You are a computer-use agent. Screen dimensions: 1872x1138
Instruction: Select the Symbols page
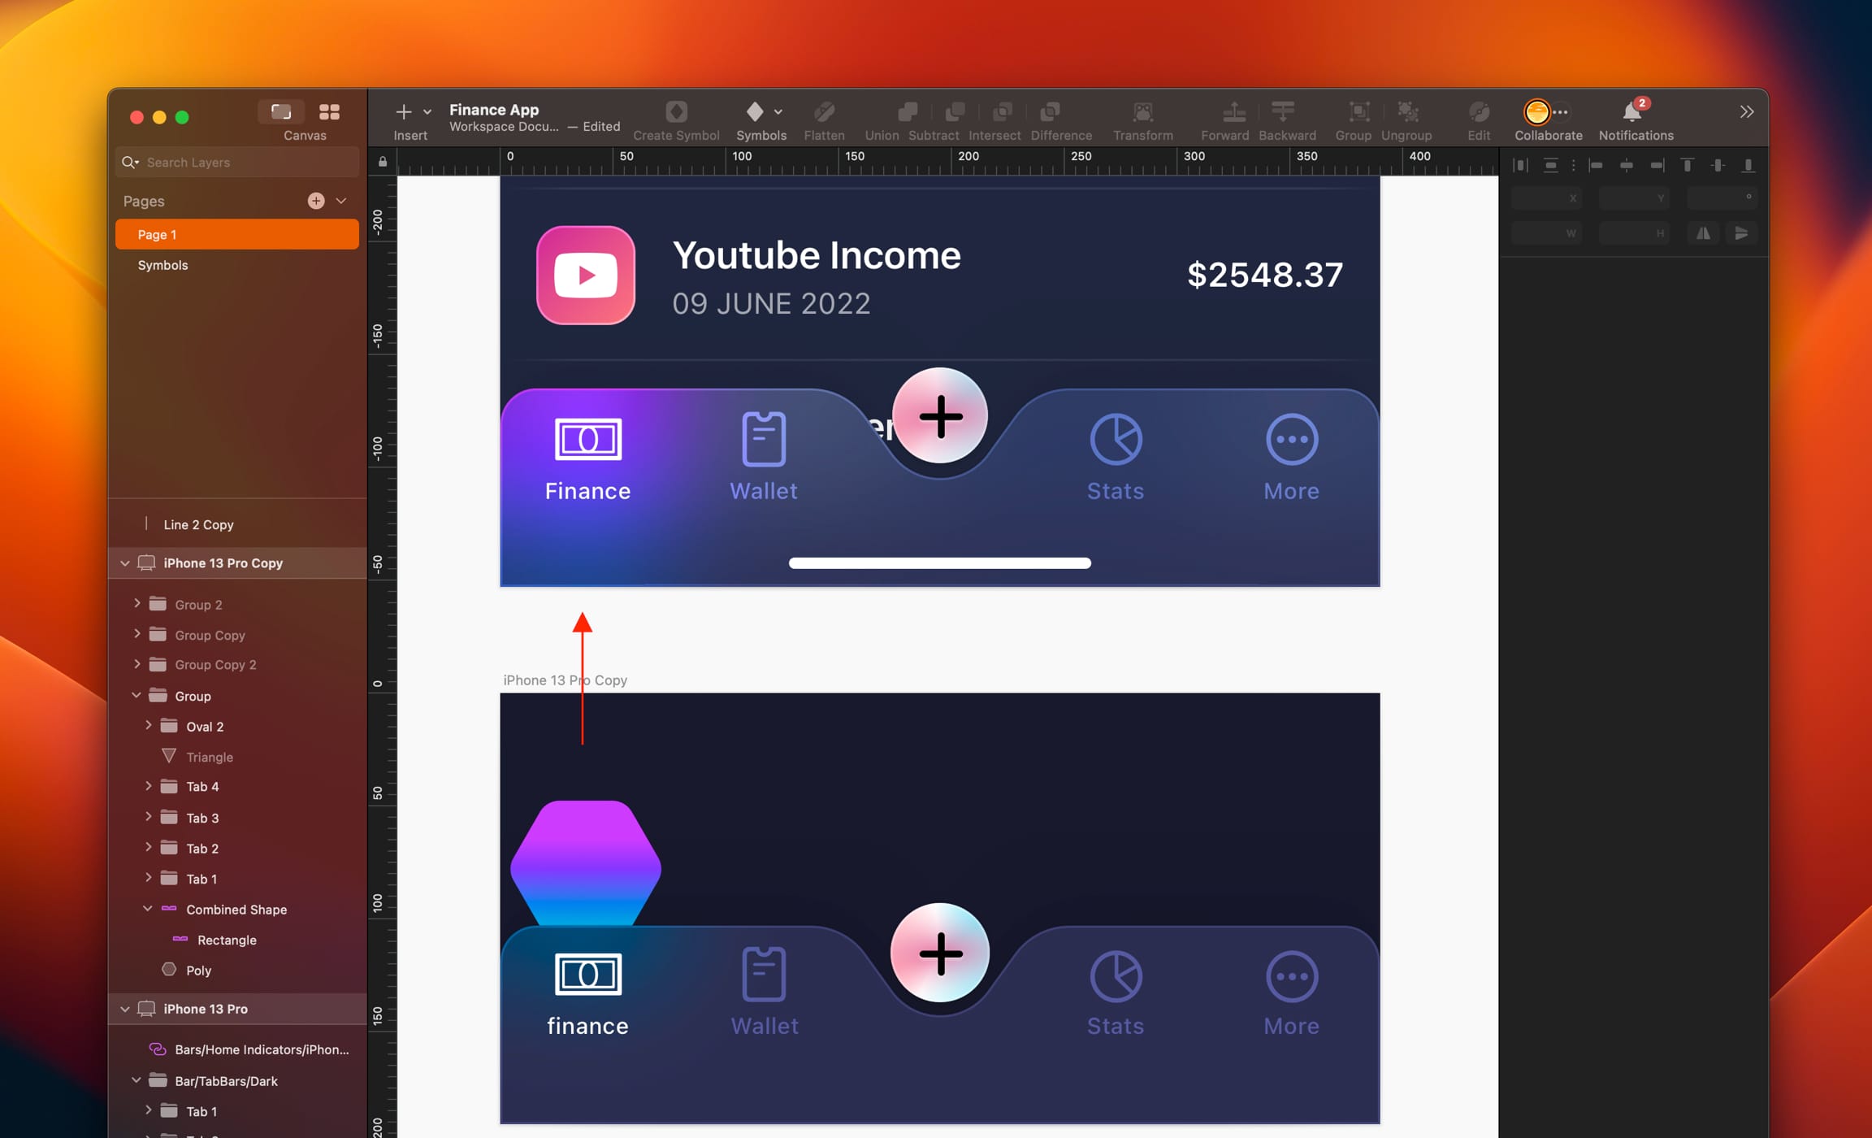click(162, 265)
